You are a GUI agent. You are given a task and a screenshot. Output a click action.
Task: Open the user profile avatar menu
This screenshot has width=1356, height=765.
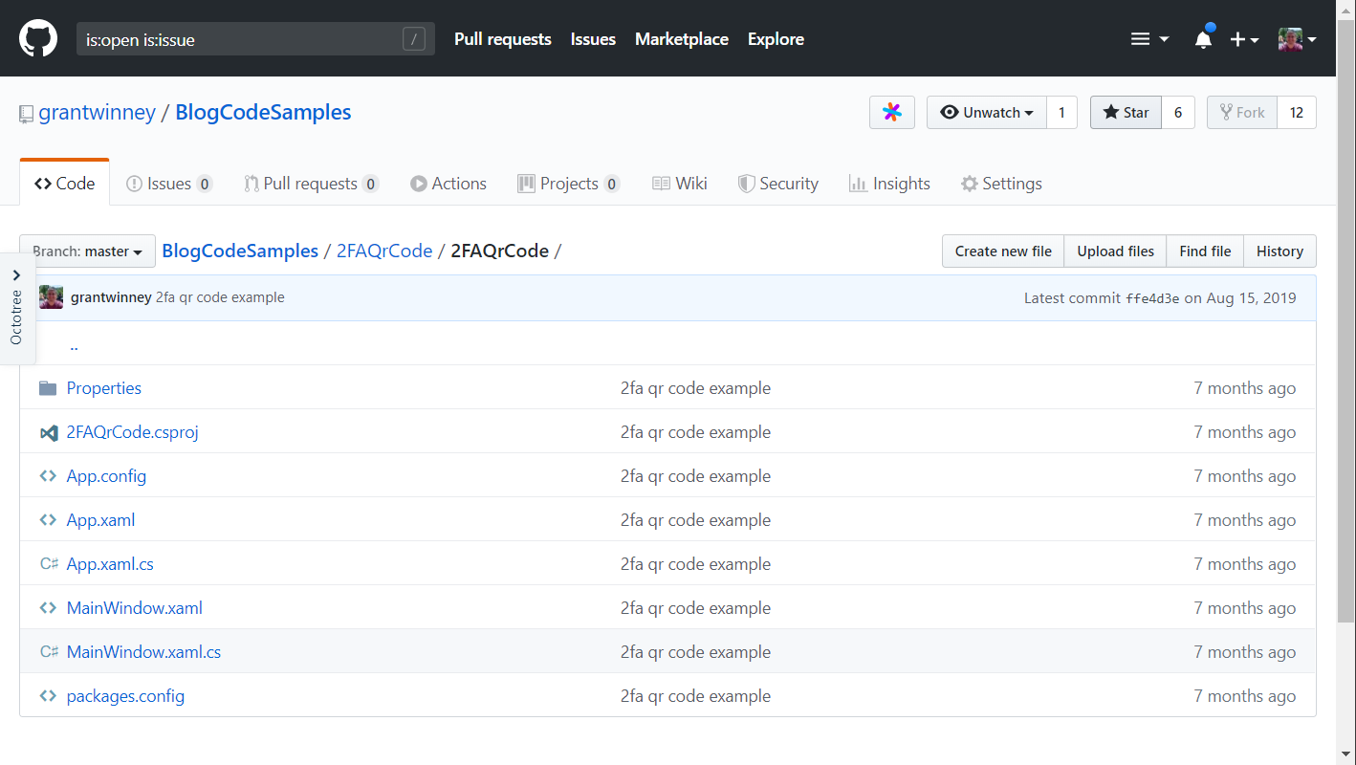[x=1297, y=39]
